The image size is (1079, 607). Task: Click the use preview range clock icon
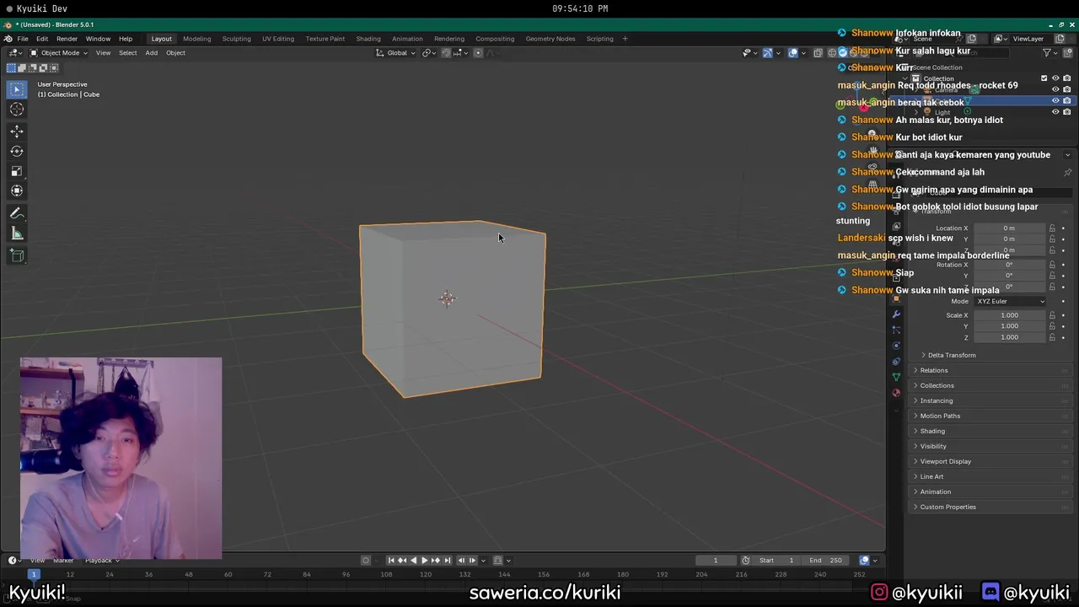click(x=745, y=561)
